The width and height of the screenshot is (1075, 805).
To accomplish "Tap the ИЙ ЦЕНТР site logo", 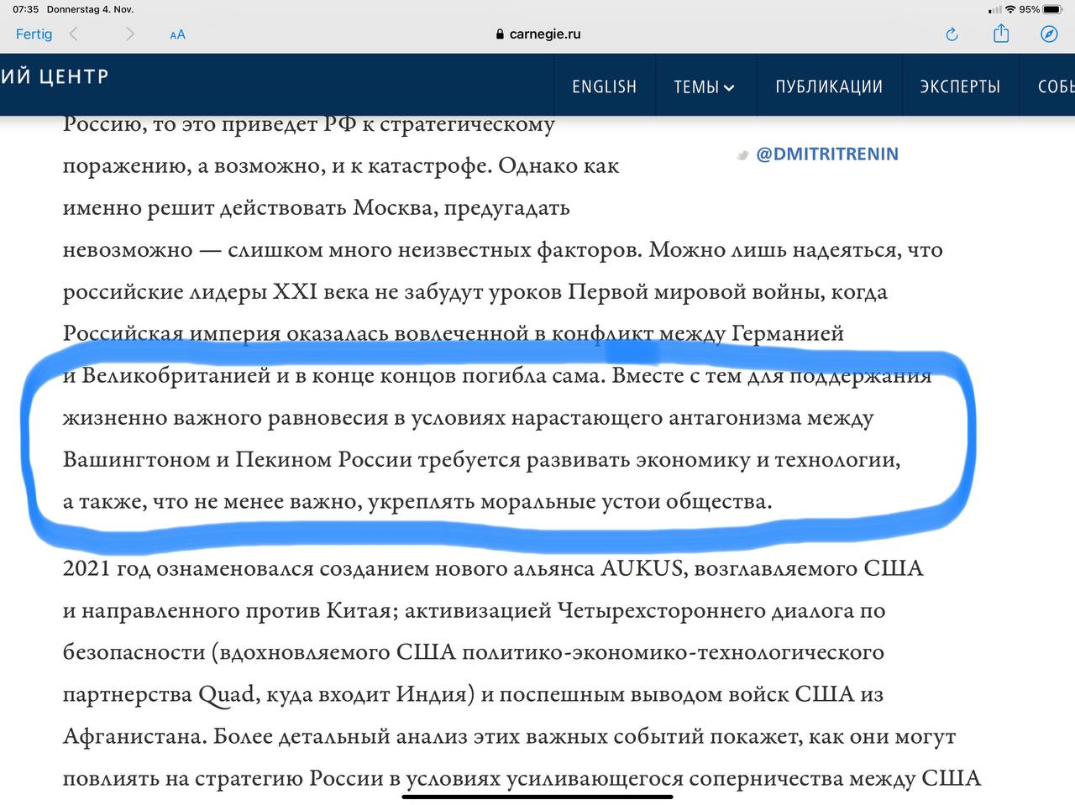I will [55, 76].
